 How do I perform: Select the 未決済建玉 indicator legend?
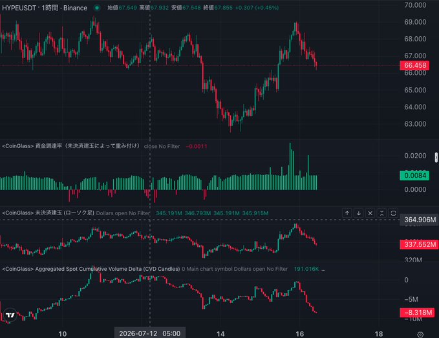click(x=48, y=213)
